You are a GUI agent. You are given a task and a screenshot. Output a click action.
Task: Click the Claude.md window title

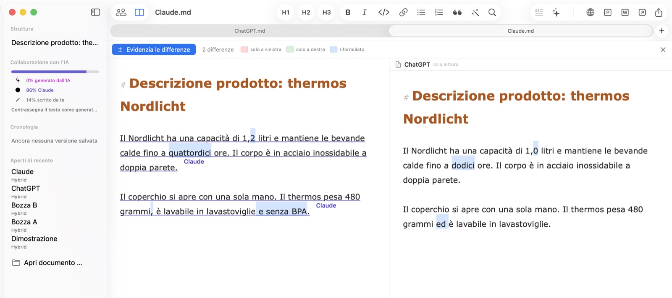[x=173, y=12]
